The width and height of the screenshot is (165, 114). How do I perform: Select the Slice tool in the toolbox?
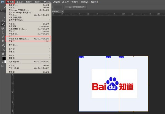(x=3, y=24)
